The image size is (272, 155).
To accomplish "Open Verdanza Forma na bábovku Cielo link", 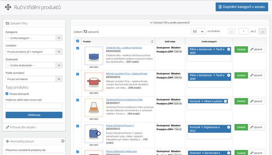I will (x=124, y=100).
